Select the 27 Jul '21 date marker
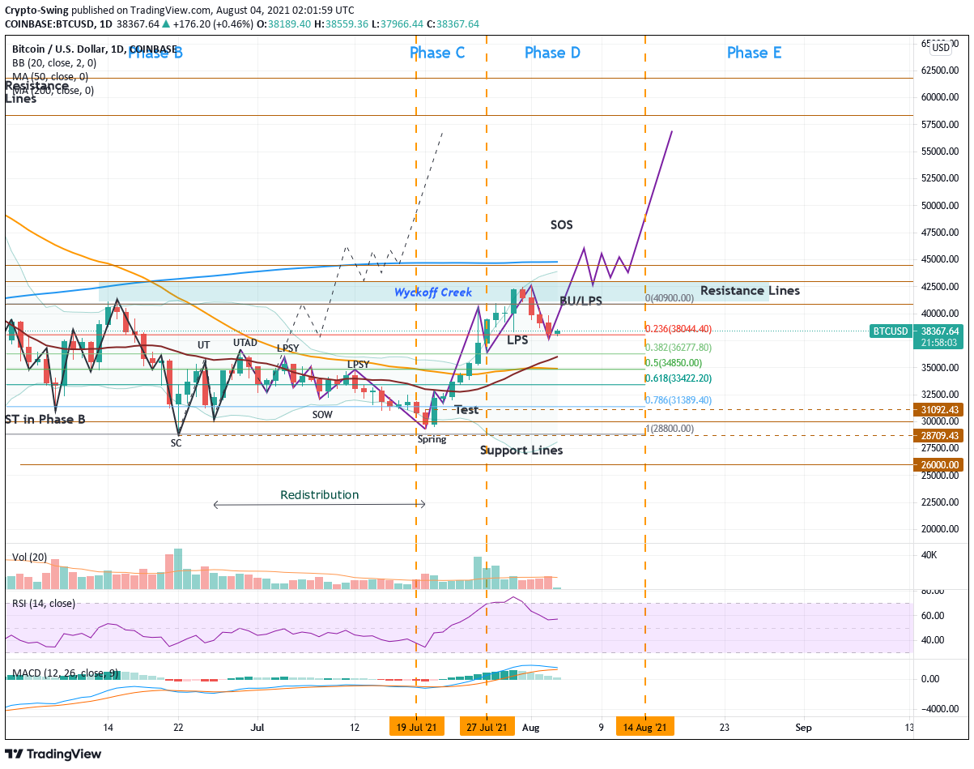 coord(487,727)
